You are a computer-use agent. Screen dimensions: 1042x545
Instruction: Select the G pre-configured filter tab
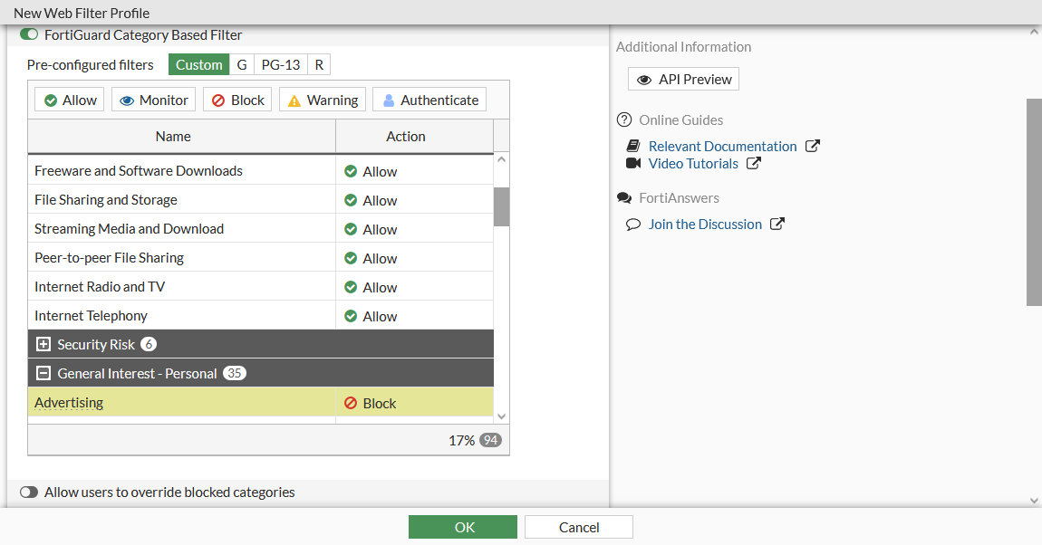[241, 64]
